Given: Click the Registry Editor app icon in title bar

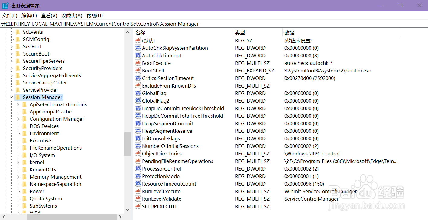Looking at the screenshot, I should (x=5, y=5).
